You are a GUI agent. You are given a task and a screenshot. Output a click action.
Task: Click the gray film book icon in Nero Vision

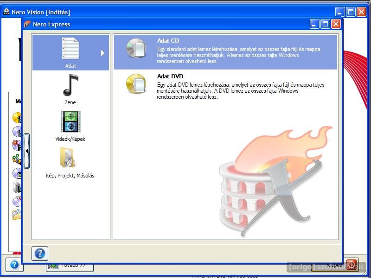click(x=17, y=187)
